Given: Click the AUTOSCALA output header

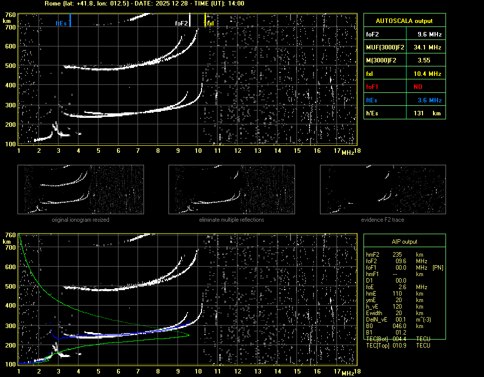Looking at the screenshot, I should [x=404, y=21].
